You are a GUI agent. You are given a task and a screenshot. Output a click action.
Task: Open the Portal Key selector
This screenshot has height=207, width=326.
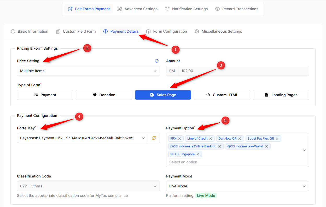tap(82, 138)
